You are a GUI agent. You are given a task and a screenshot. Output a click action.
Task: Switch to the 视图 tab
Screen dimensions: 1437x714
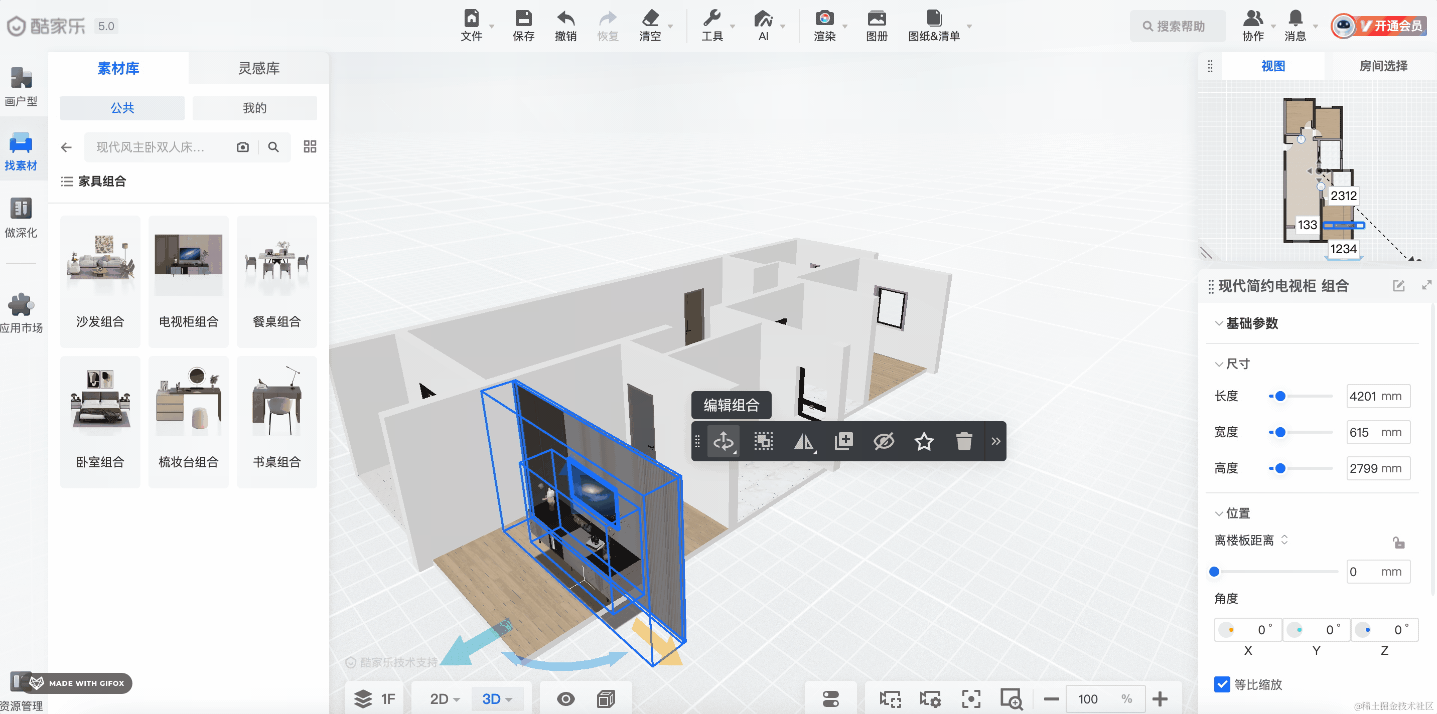pos(1273,66)
